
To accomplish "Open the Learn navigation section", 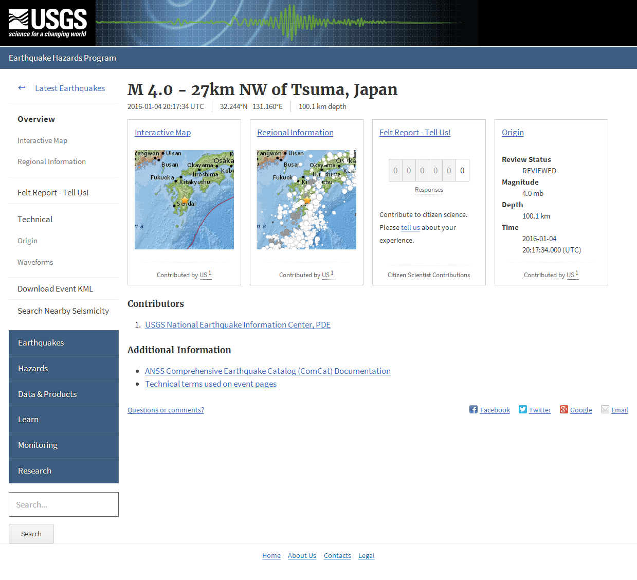I will pos(64,420).
